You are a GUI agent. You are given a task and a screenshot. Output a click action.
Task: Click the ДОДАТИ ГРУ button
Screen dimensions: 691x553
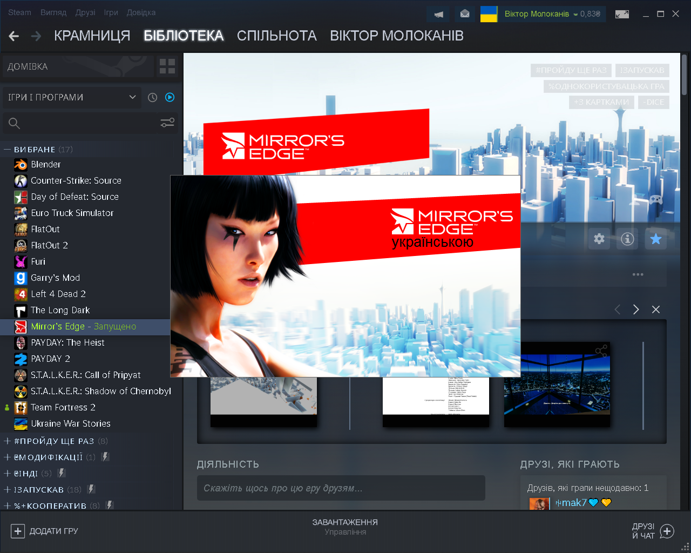coord(44,531)
